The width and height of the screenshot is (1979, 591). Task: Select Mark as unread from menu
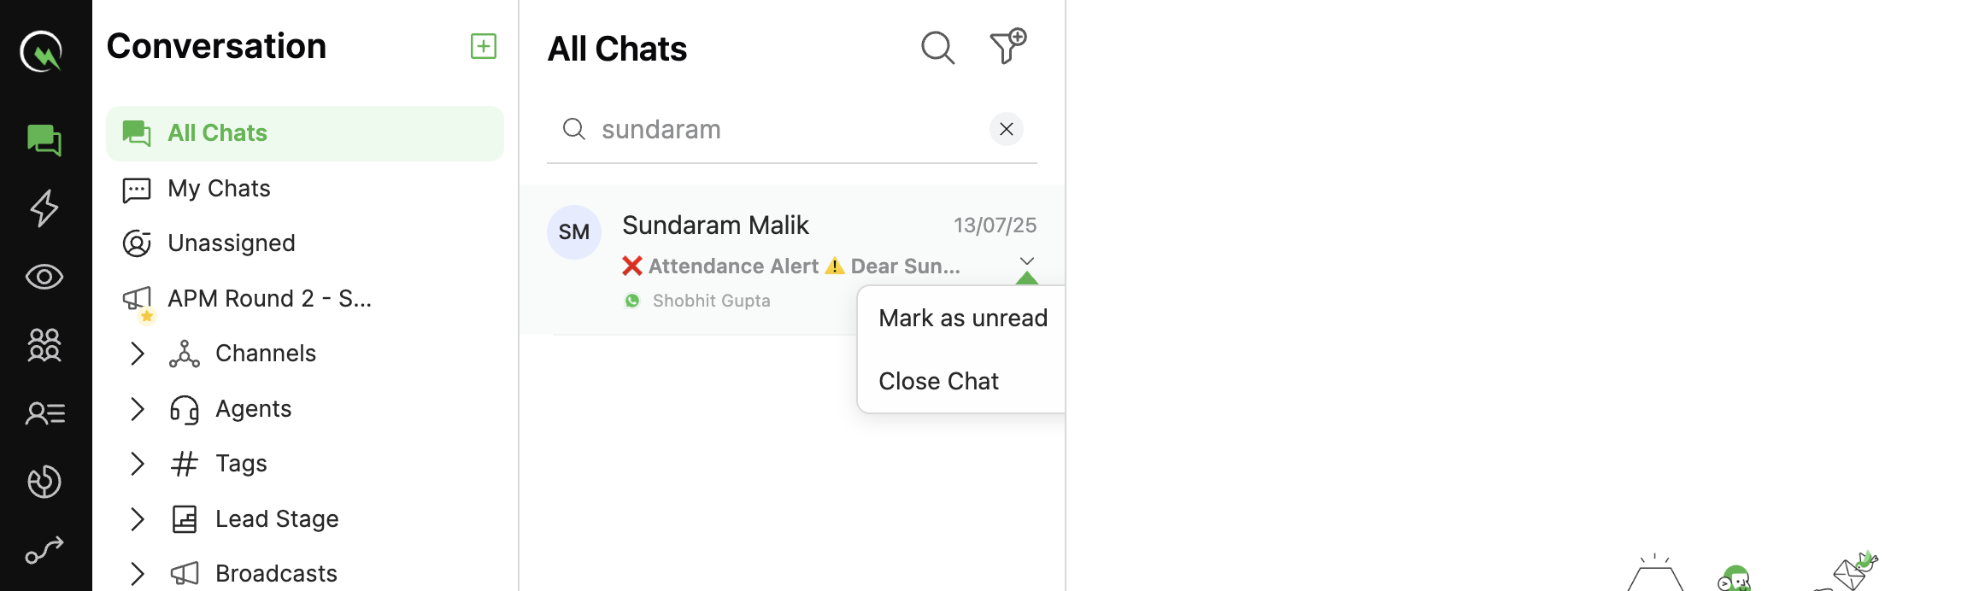coord(963,318)
